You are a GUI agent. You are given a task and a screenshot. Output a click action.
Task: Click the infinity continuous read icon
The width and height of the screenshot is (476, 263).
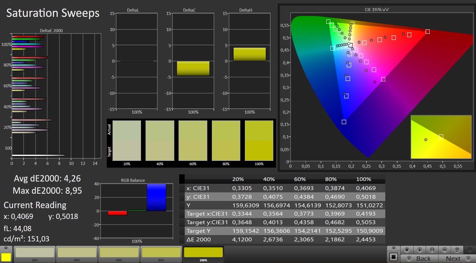(445, 250)
